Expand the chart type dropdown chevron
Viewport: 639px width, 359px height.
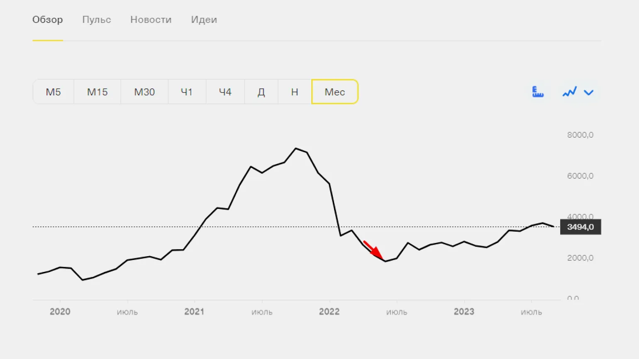pyautogui.click(x=588, y=92)
